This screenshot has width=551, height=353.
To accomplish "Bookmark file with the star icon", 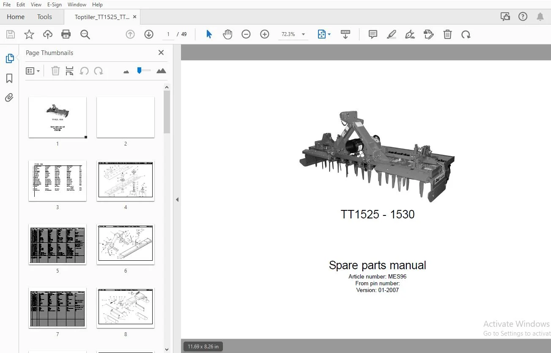I will click(29, 35).
